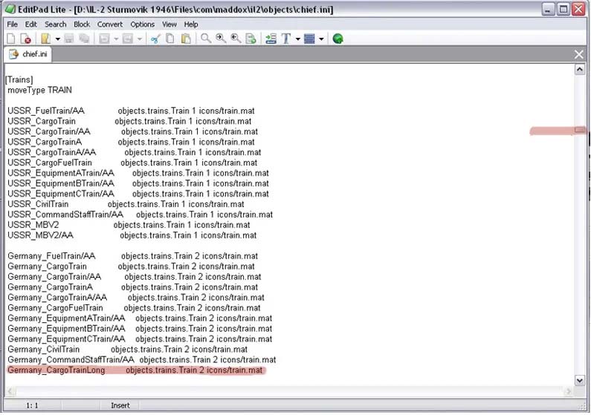
Task: Click the Cut scissors icon
Action: click(x=155, y=39)
